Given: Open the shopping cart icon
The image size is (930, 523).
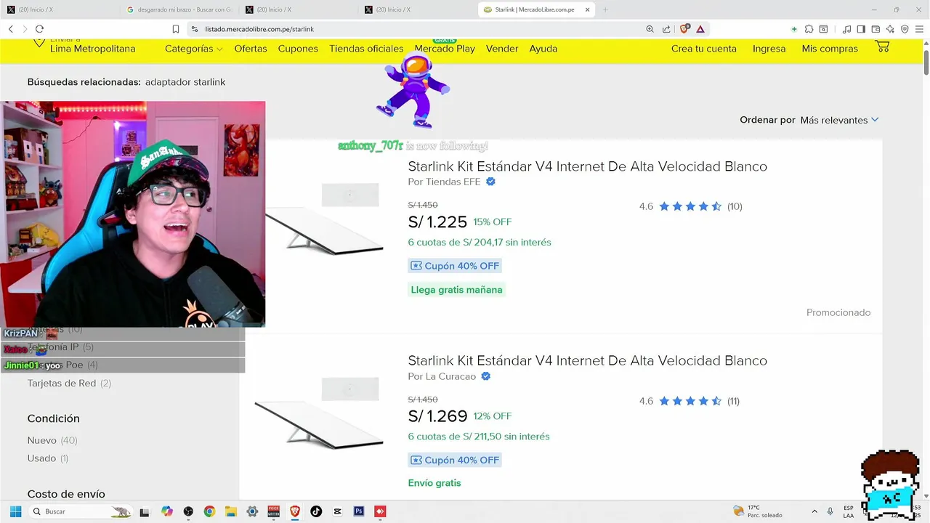Looking at the screenshot, I should 882,46.
